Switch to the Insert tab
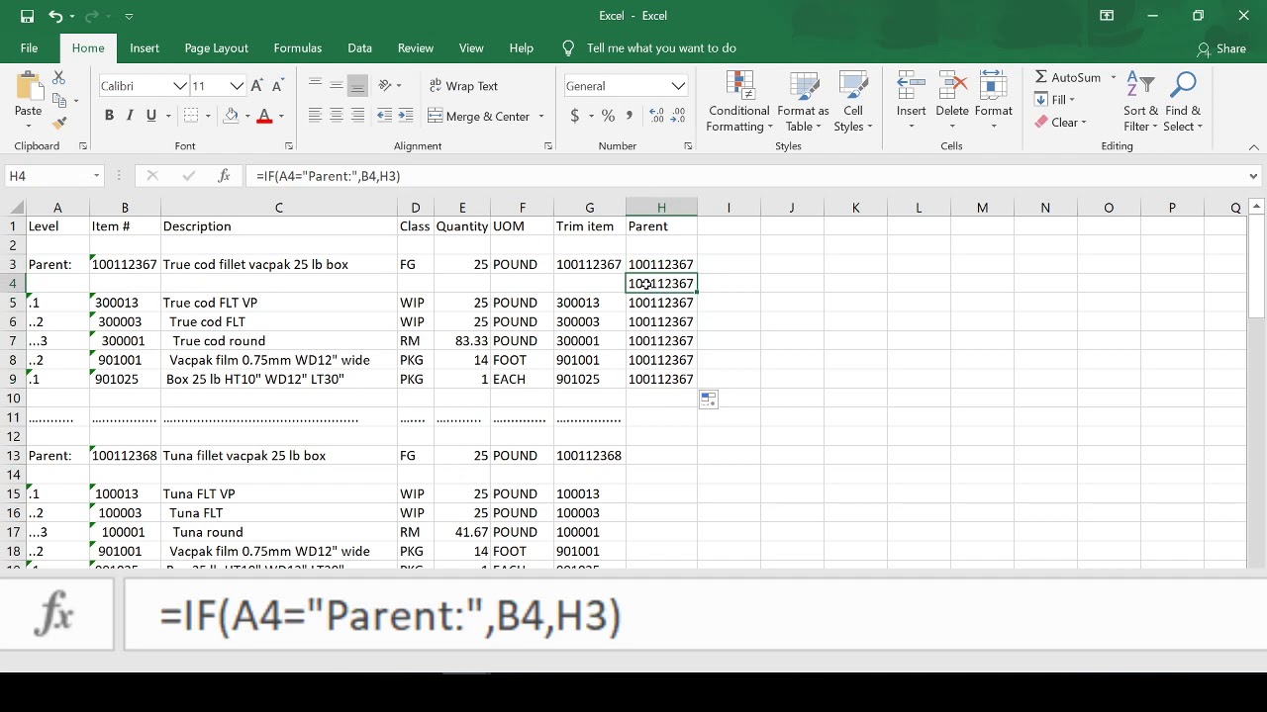This screenshot has height=712, width=1267. [145, 48]
